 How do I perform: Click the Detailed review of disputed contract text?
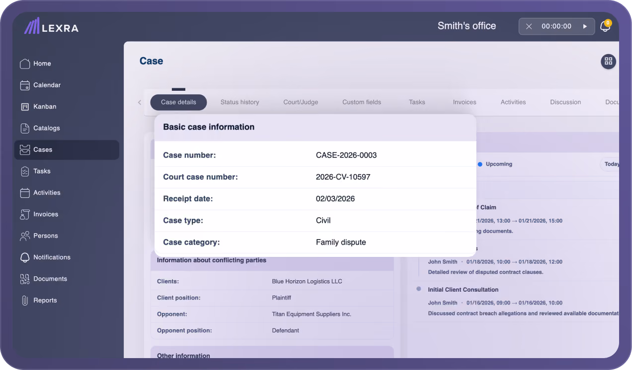485,272
